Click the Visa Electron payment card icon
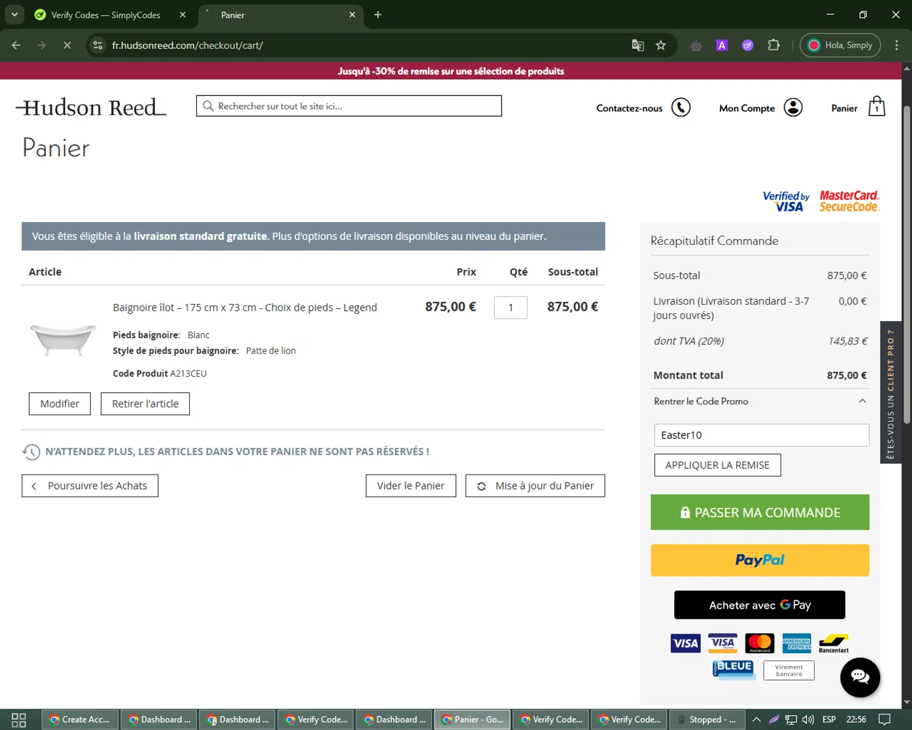The width and height of the screenshot is (912, 730). (x=723, y=643)
